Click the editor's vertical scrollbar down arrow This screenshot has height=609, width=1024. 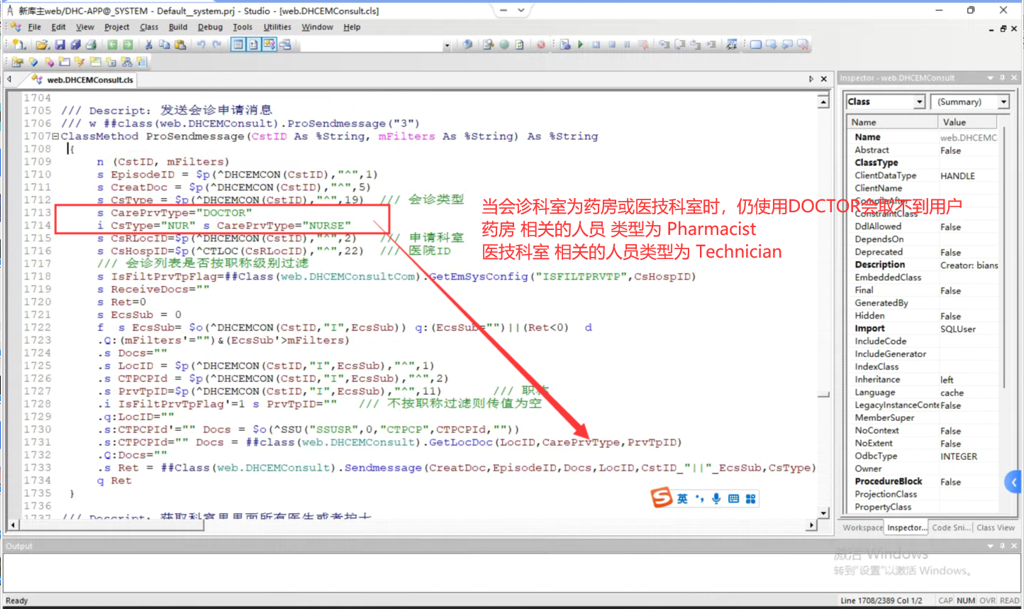823,512
